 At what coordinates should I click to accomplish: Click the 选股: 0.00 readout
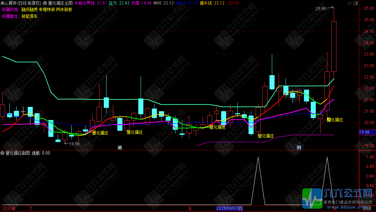[x=41, y=153]
